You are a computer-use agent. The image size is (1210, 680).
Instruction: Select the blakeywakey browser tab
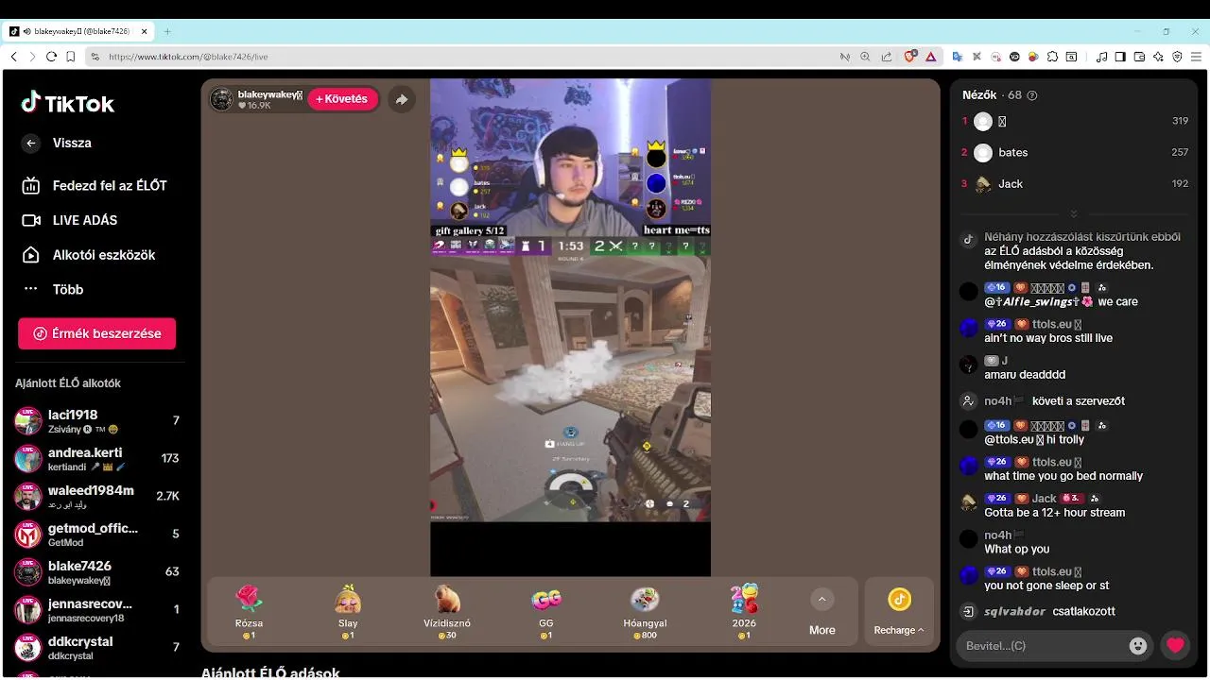79,31
